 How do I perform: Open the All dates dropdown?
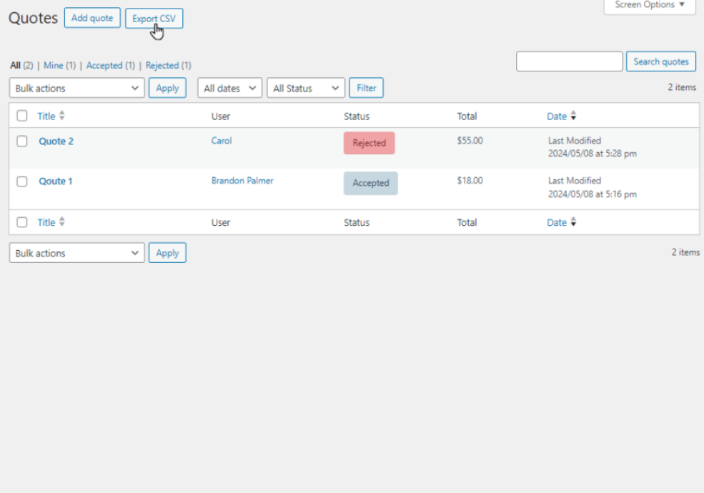point(229,89)
